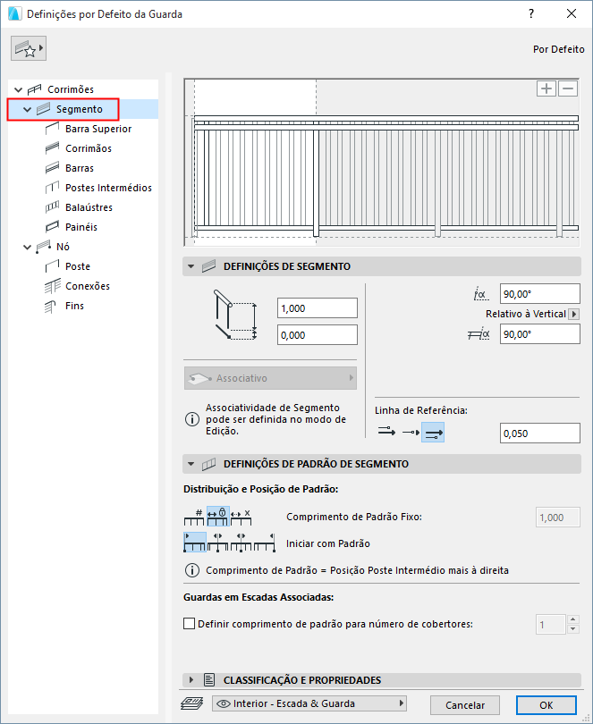Zoom out the railing preview
Viewport: 593px width, 724px height.
(x=568, y=88)
